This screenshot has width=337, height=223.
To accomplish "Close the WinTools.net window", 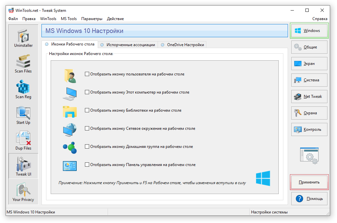I will coord(322,10).
